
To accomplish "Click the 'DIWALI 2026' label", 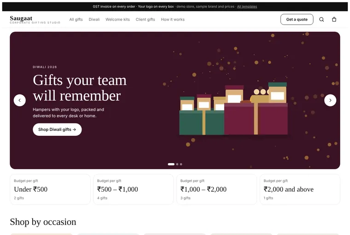I will [x=45, y=67].
